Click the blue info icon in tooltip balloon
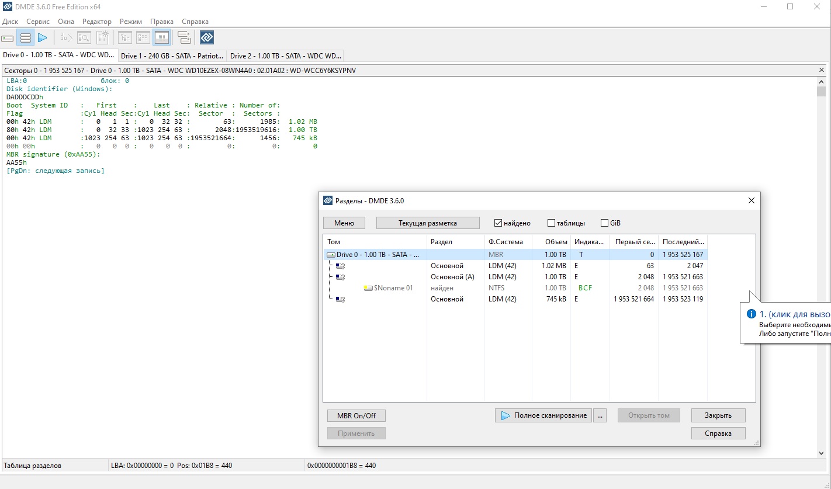Image resolution: width=831 pixels, height=489 pixels. [752, 314]
